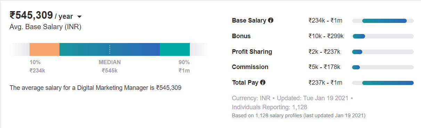Open the info icon beside Total Pay
The height and width of the screenshot is (128, 421).
(x=263, y=83)
